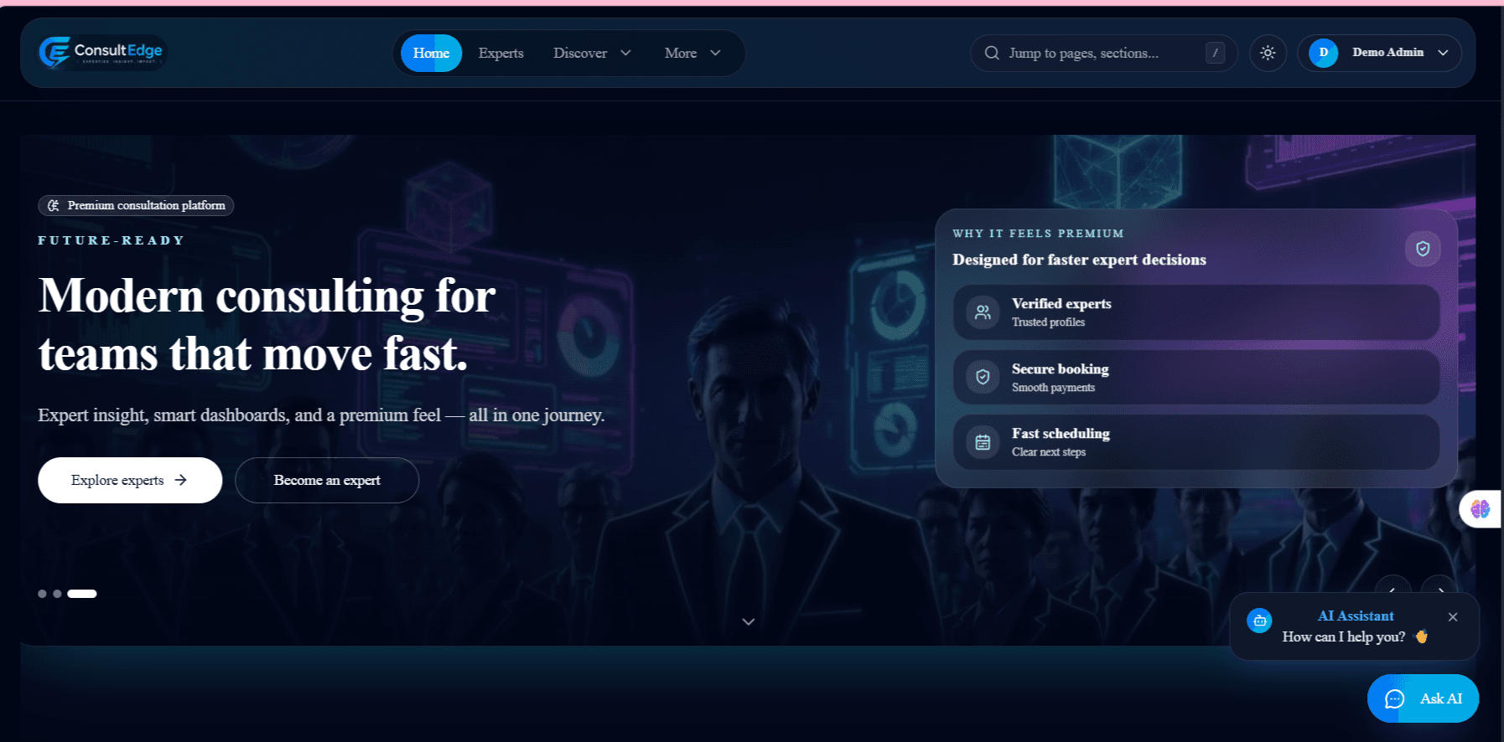Click Become an expert button
The image size is (1504, 742).
tap(327, 480)
